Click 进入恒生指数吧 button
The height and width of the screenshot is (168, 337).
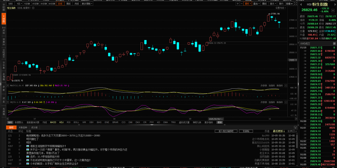tap(226, 131)
